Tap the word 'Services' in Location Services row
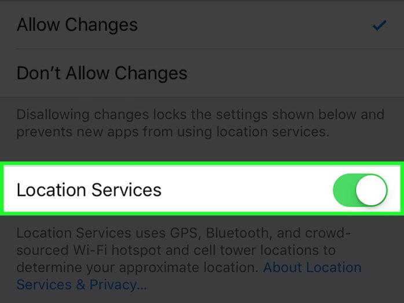 (x=127, y=190)
